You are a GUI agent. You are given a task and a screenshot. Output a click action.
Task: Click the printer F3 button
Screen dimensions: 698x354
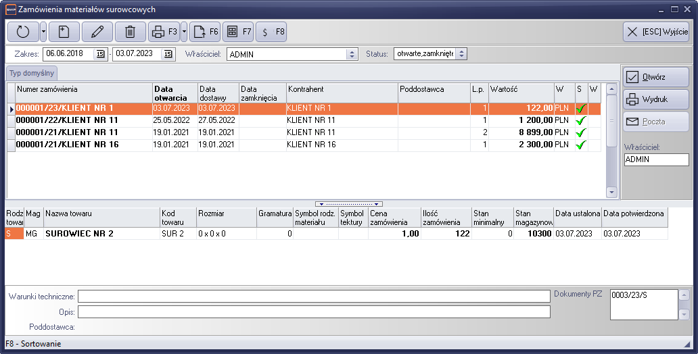click(x=164, y=32)
